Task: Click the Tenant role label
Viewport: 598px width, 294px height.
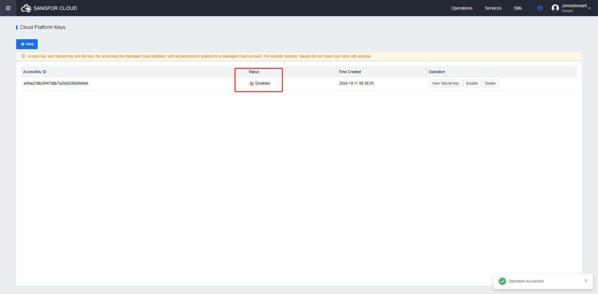Action: (x=567, y=11)
